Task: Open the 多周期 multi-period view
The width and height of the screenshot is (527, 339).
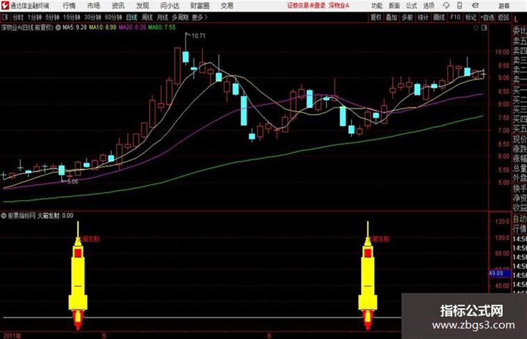Action: tap(180, 17)
